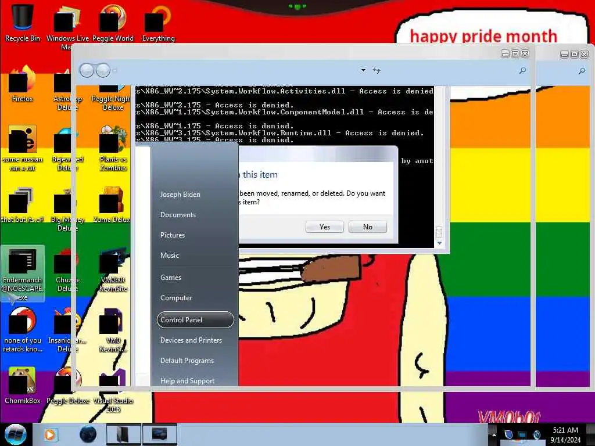Open the 'some russian ran a rat' icon

(x=23, y=148)
